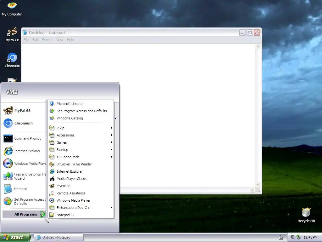Expand XP Codec Pack submenu arrow

pyautogui.click(x=112, y=157)
